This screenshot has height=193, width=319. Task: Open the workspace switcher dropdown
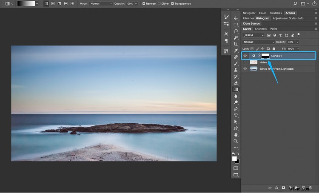tap(305, 4)
